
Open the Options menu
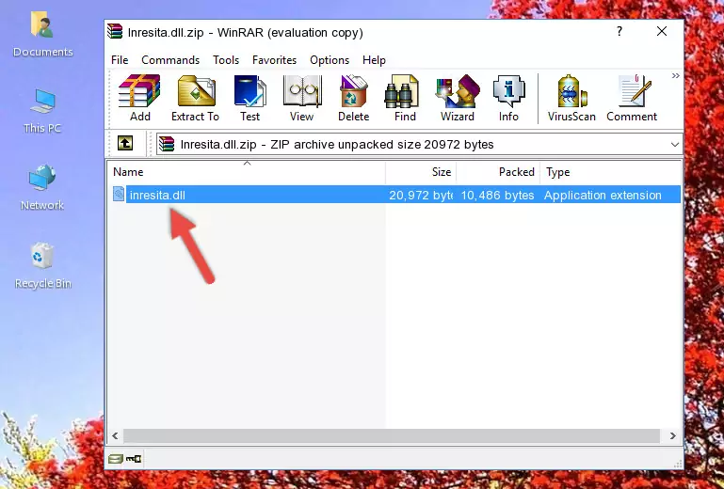coord(330,60)
